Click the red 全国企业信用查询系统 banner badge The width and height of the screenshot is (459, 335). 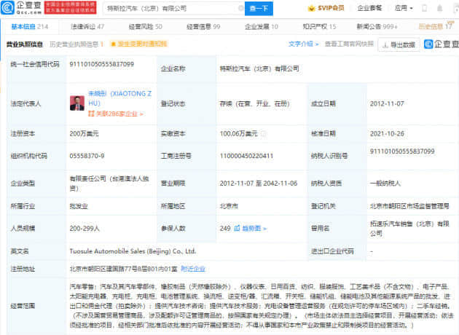tap(70, 7)
